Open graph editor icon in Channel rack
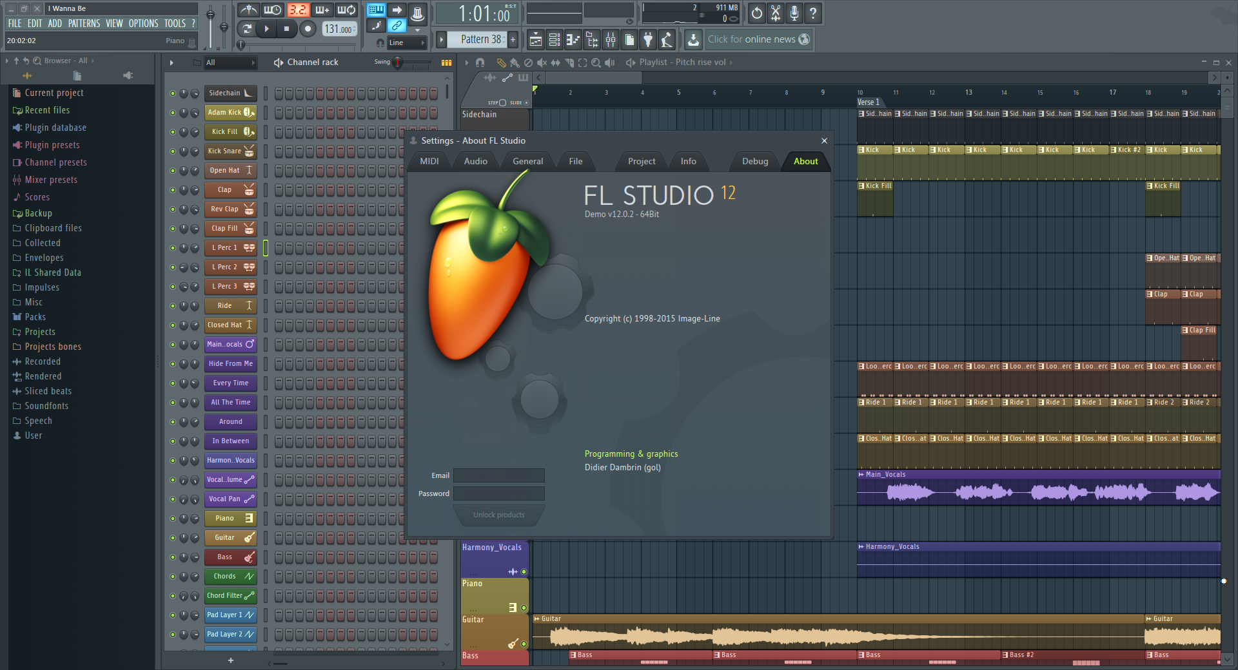Screen dimensions: 1238x670 pos(446,62)
